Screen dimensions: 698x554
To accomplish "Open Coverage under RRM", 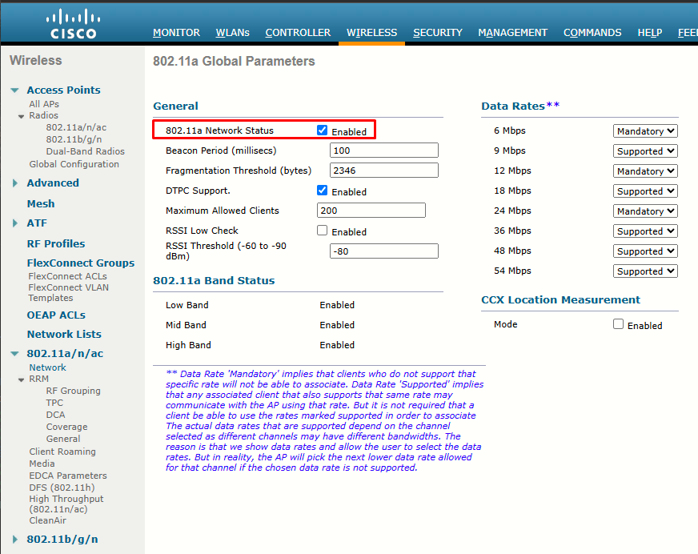I will (x=66, y=427).
